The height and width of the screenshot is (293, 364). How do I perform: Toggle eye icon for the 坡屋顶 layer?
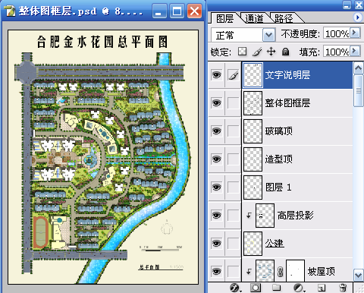(x=216, y=272)
